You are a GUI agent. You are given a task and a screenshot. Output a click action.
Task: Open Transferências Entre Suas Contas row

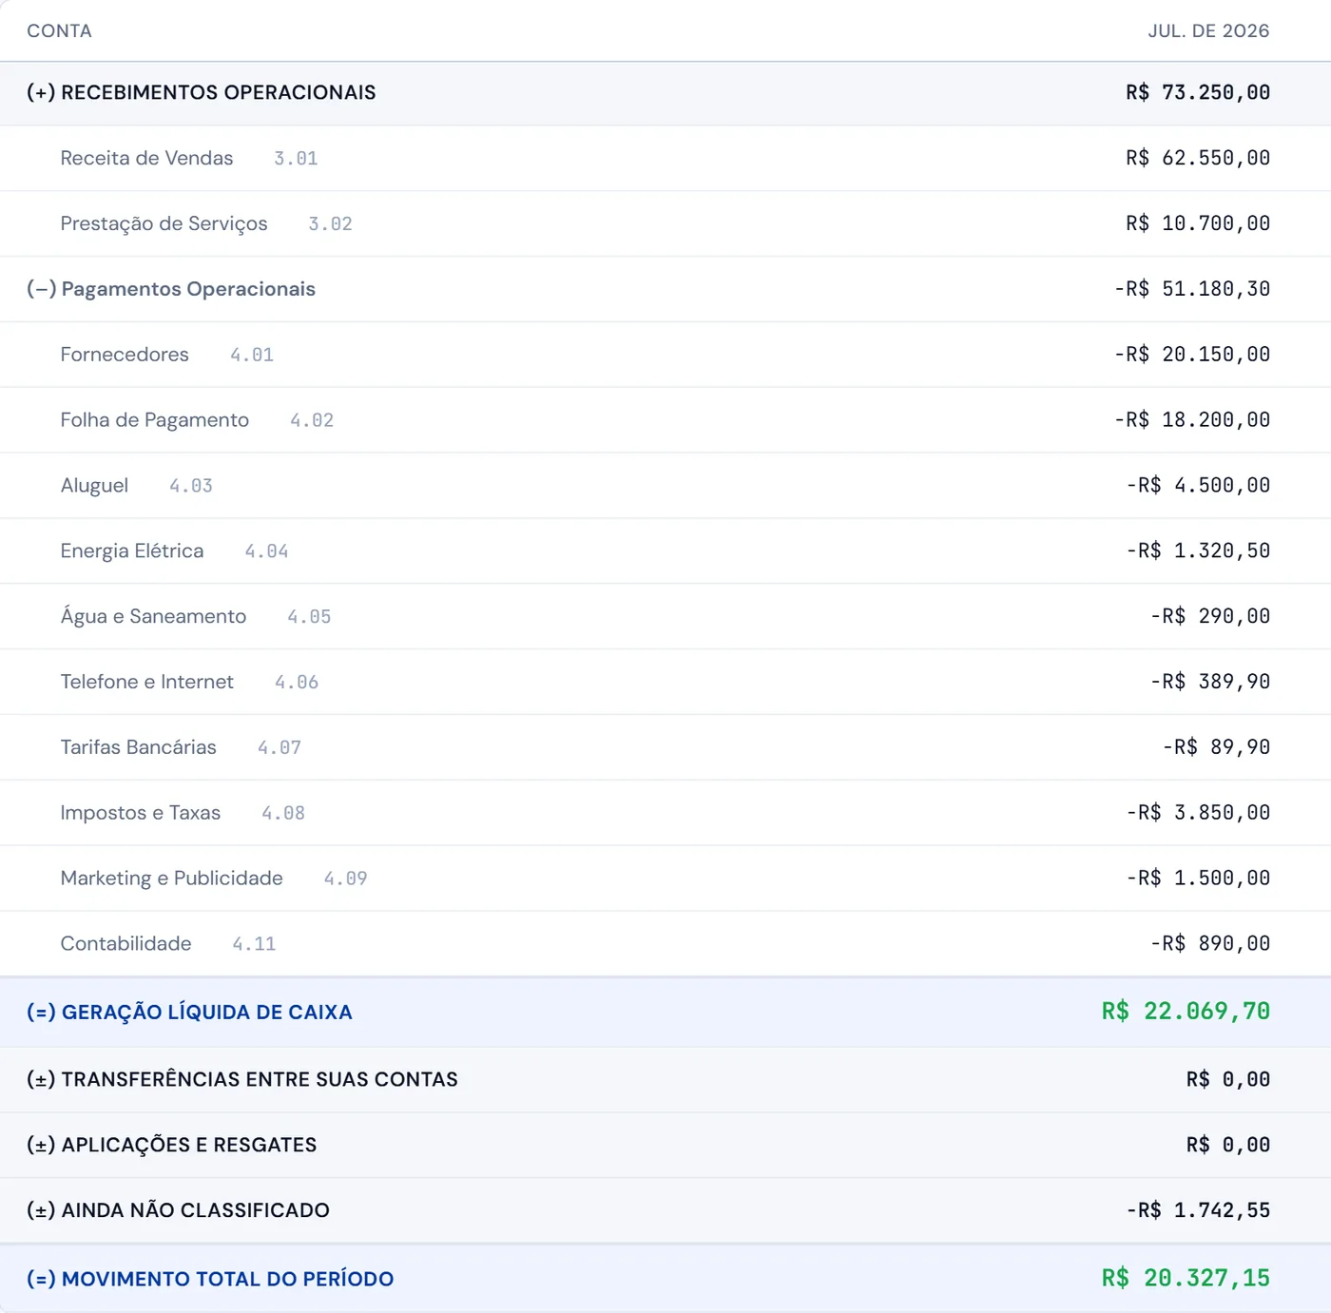click(665, 1080)
